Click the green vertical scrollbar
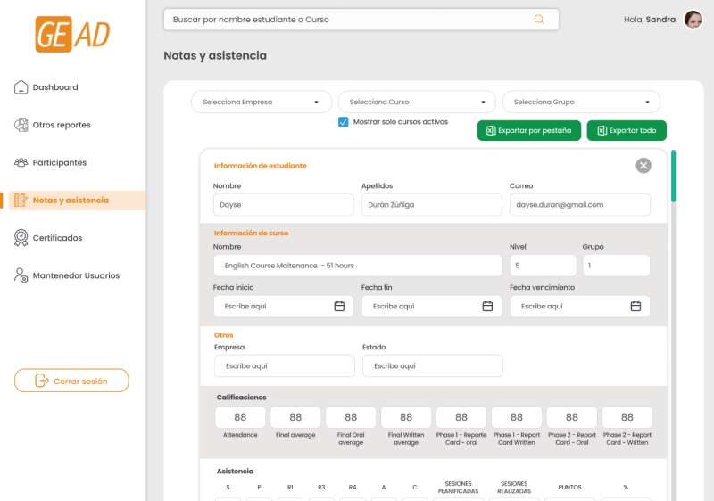This screenshot has height=501, width=714. [674, 177]
